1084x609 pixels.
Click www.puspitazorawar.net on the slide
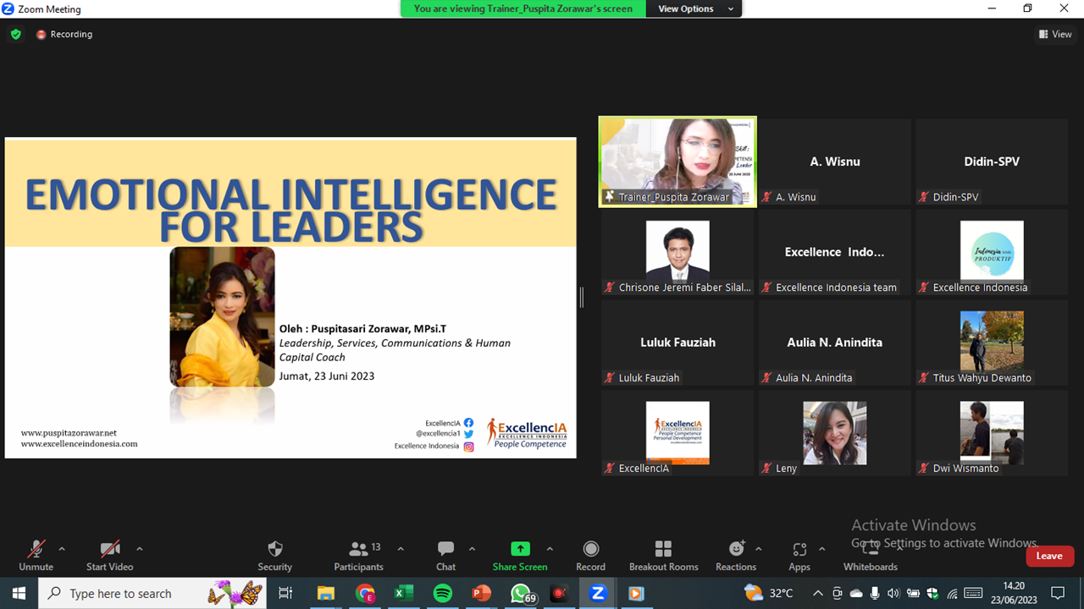tap(69, 432)
